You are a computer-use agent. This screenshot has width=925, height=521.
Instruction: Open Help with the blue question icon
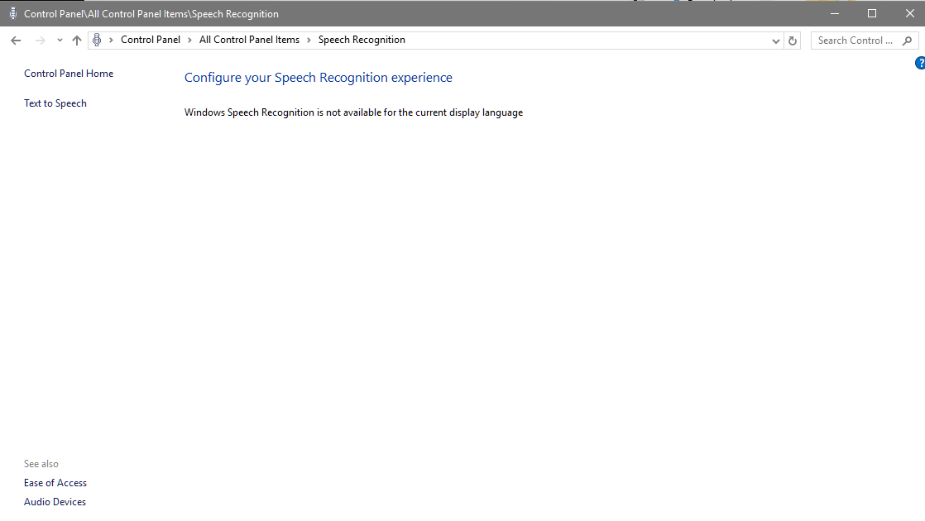(x=920, y=63)
